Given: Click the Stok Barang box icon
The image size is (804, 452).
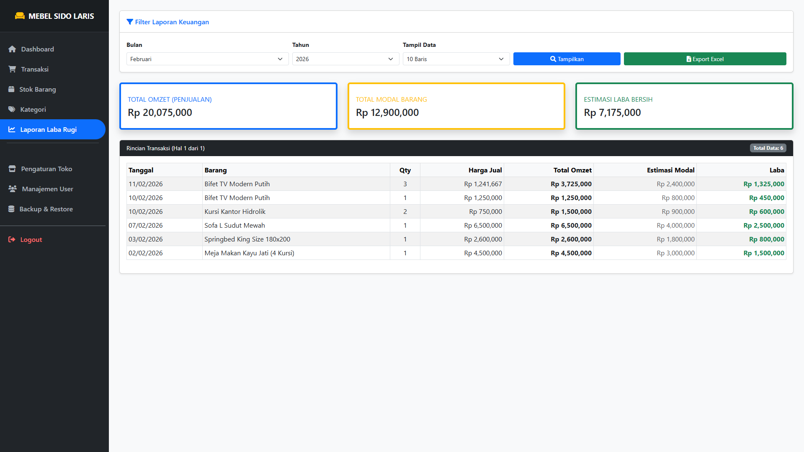Looking at the screenshot, I should (11, 89).
